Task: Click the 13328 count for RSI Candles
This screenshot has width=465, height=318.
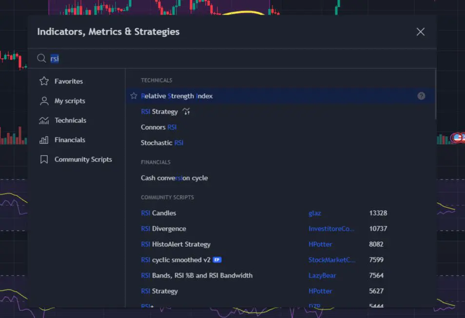Action: [378, 213]
